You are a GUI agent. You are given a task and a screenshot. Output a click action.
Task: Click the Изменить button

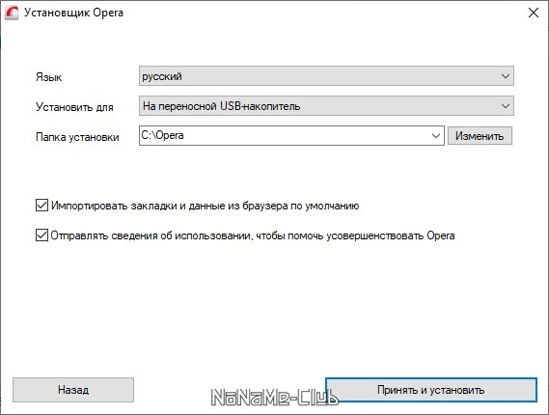pyautogui.click(x=480, y=136)
